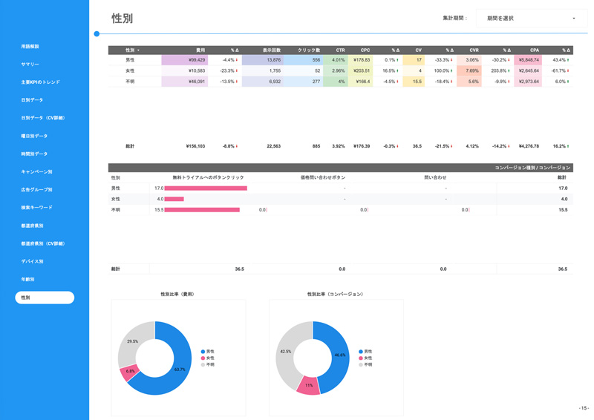The height and width of the screenshot is (420, 594).
Task: Sort table by CPA column header
Action: pos(535,50)
